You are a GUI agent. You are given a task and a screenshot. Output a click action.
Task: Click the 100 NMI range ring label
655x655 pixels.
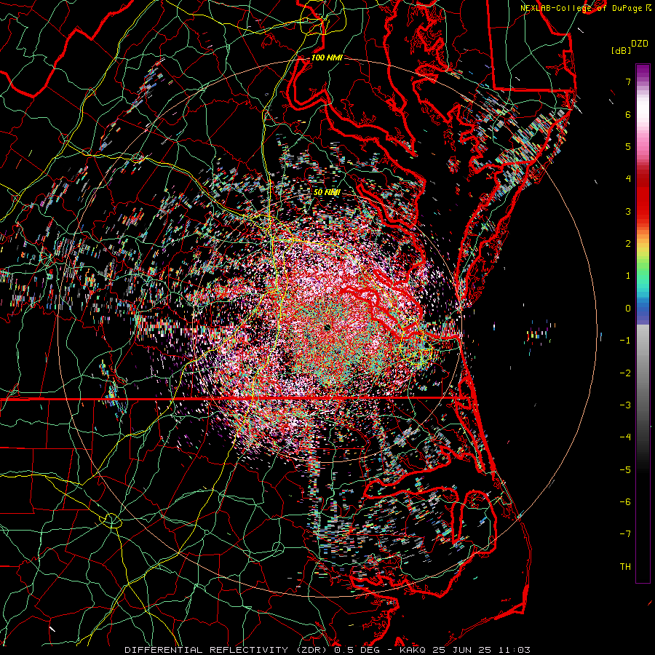pyautogui.click(x=327, y=57)
